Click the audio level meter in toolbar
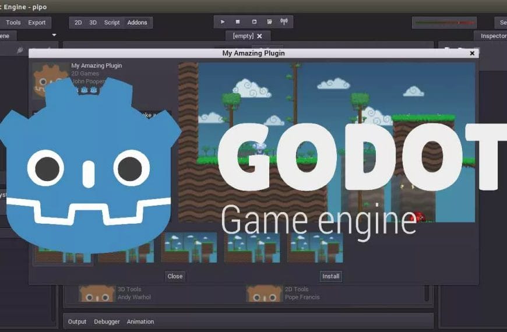 (x=444, y=23)
